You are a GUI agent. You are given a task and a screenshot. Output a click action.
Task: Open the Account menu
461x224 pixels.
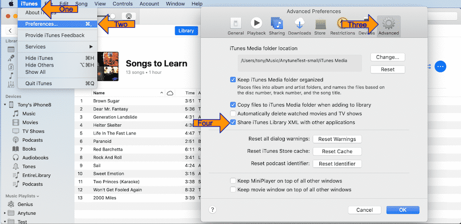pyautogui.click(x=149, y=4)
